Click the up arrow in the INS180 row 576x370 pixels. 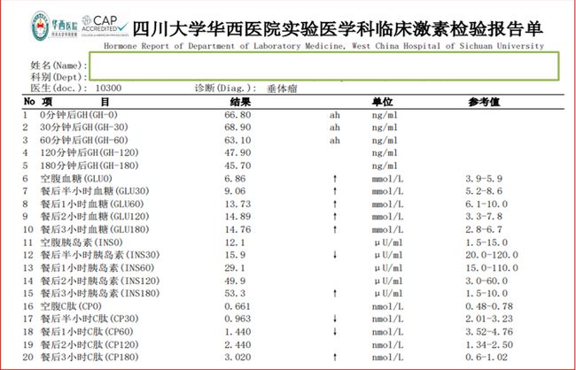point(335,293)
